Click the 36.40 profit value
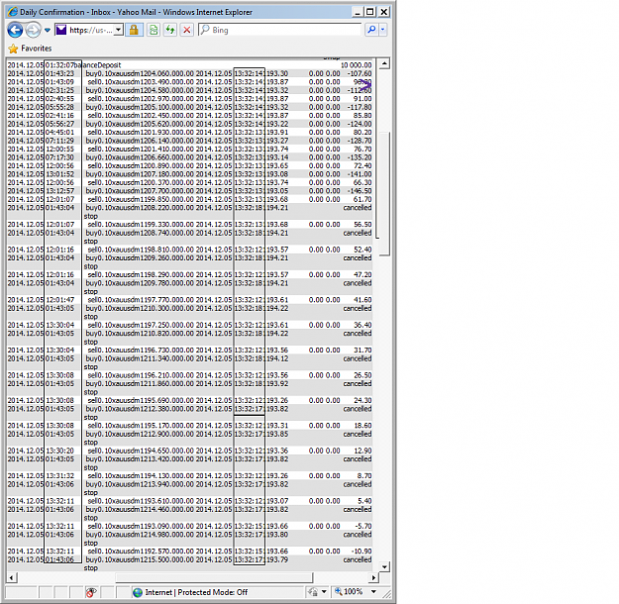The height and width of the screenshot is (604, 619). pos(362,325)
